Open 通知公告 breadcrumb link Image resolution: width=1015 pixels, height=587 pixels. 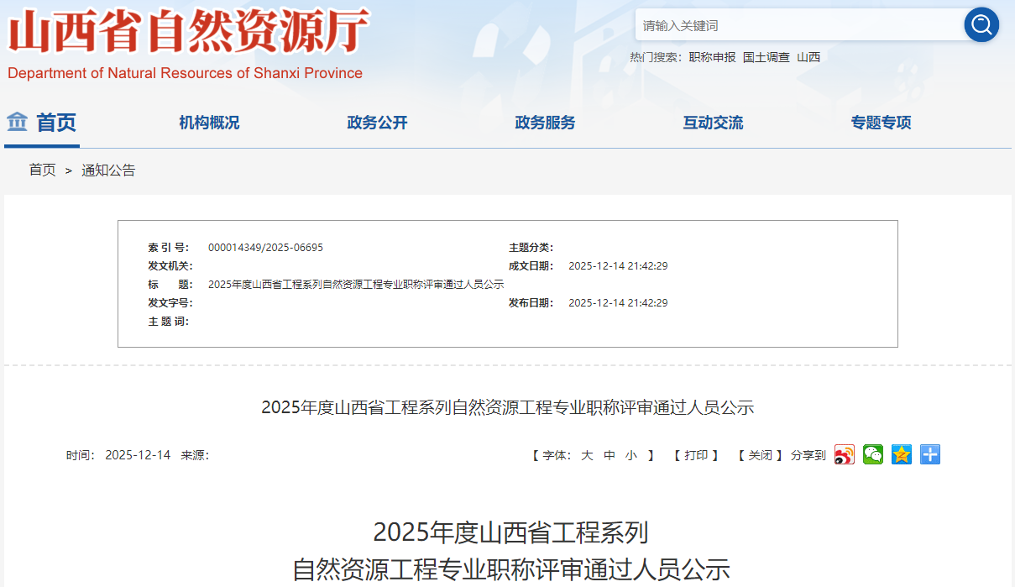108,170
